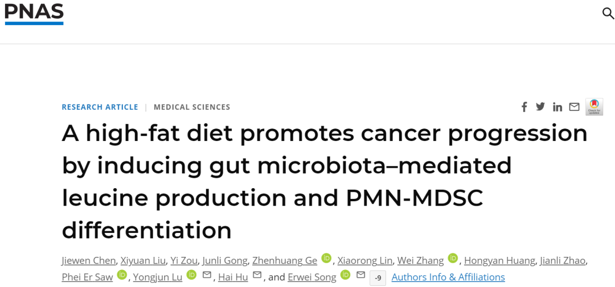Open Authors Info & Affiliations
The image size is (615, 287).
click(x=448, y=277)
